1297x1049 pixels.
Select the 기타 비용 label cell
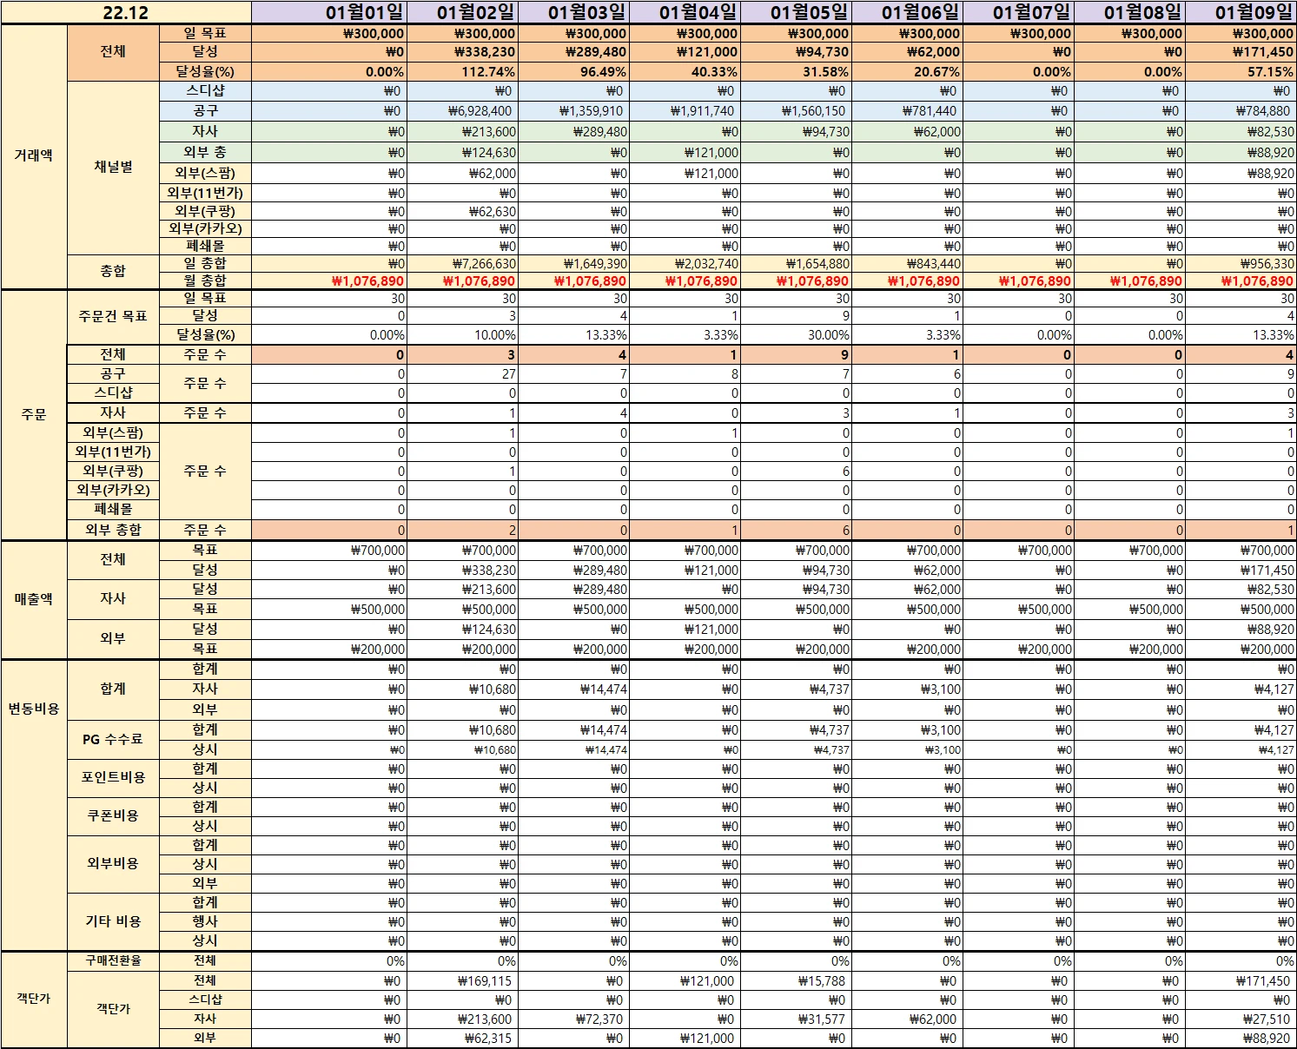click(113, 921)
